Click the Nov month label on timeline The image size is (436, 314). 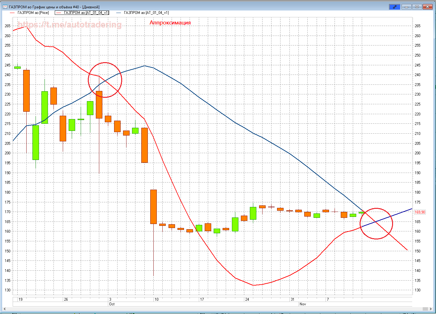point(303,304)
